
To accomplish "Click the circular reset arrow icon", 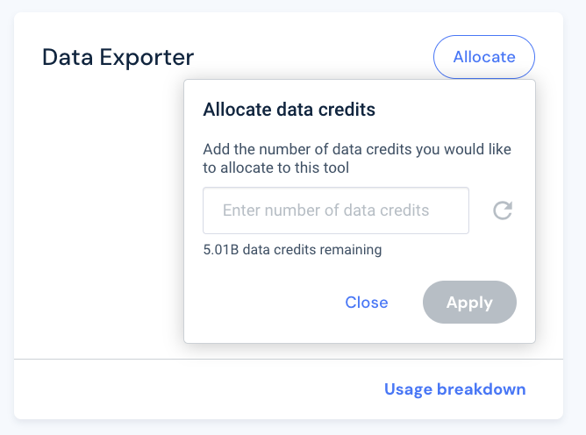I will (503, 210).
